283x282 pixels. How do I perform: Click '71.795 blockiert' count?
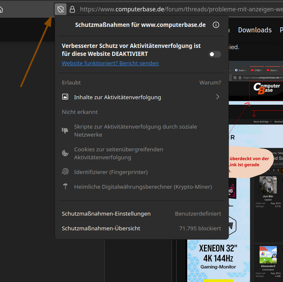[x=200, y=228]
